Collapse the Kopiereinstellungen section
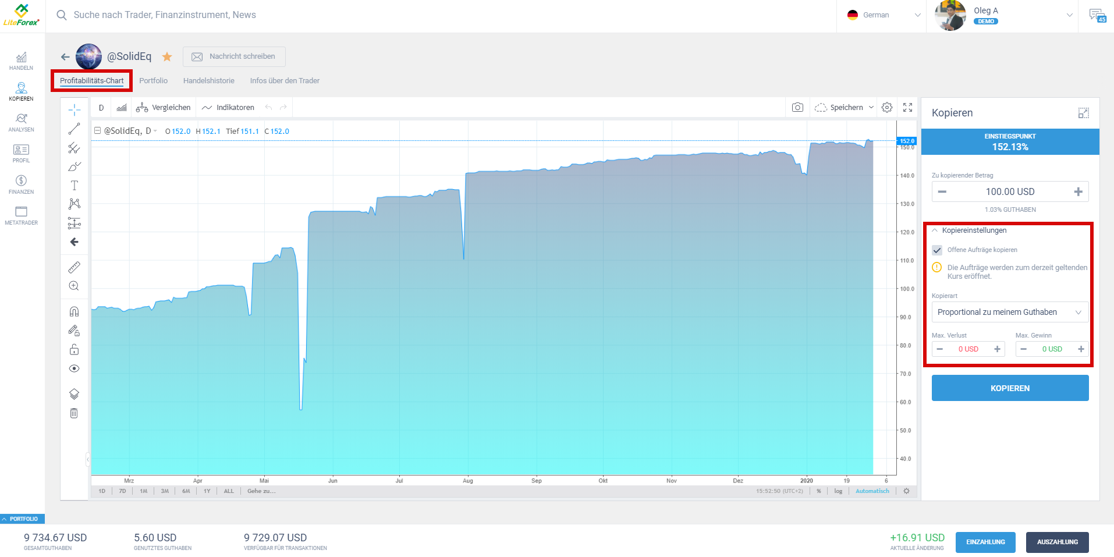Screen dimensions: 1114x557 pyautogui.click(x=934, y=230)
